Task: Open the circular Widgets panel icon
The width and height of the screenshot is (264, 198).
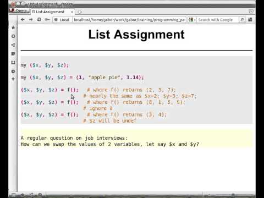Action: pos(13,36)
